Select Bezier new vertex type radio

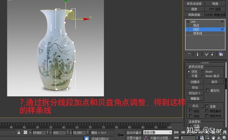click(x=203, y=71)
